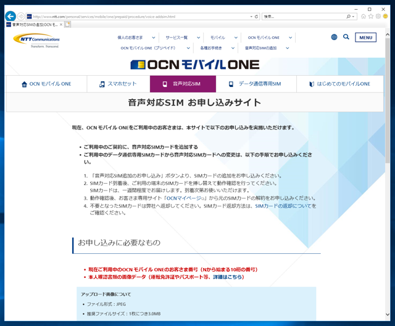Click the site search magnifier icon

tap(346, 37)
